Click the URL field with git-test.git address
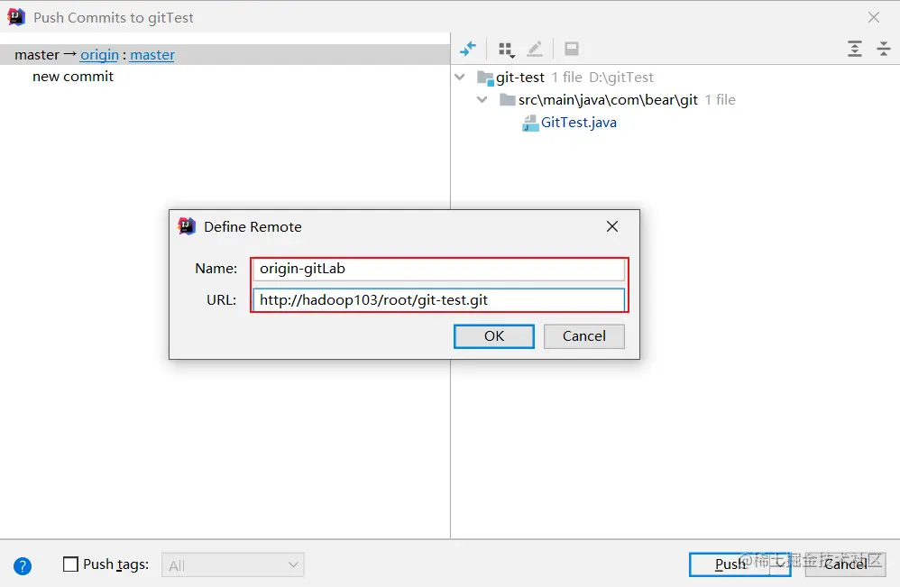The width and height of the screenshot is (900, 587). 439,300
